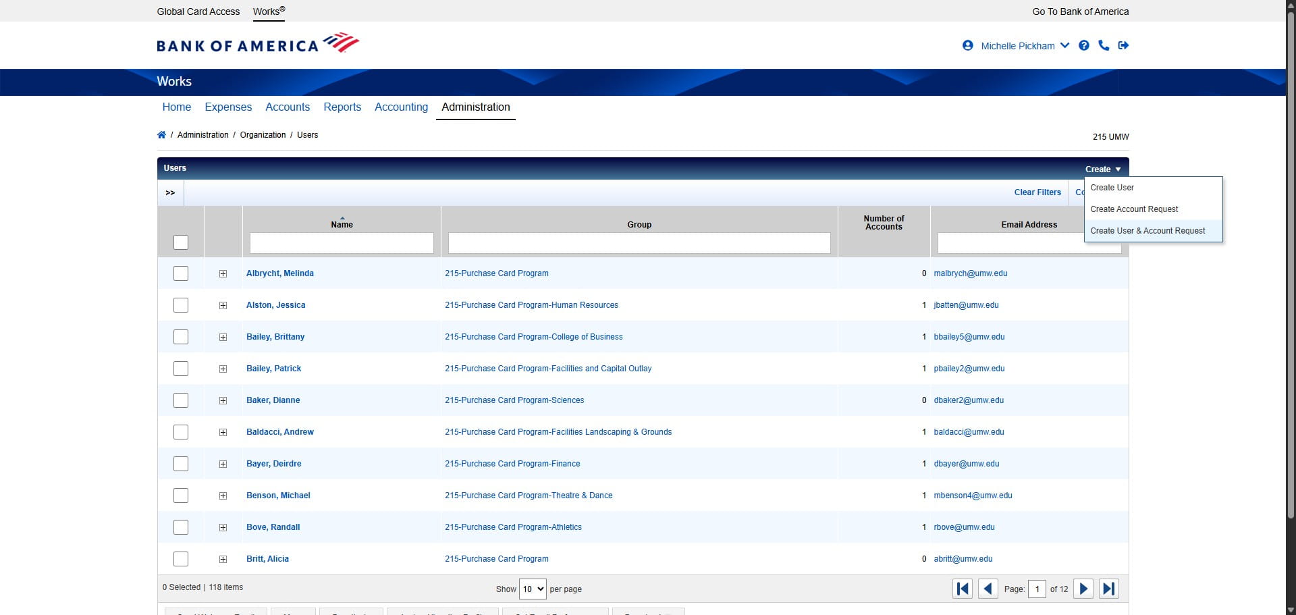Type in the Name column filter field

point(341,243)
